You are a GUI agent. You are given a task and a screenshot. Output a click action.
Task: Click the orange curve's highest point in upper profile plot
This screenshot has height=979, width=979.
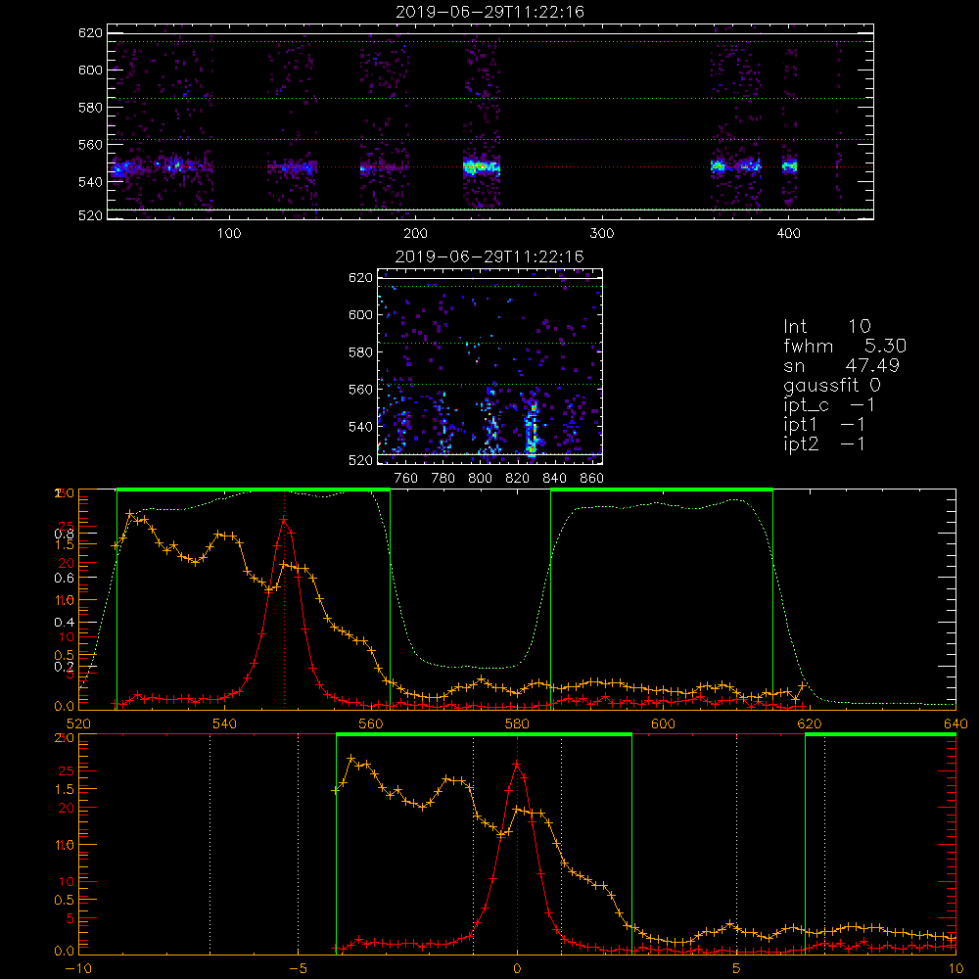[130, 513]
